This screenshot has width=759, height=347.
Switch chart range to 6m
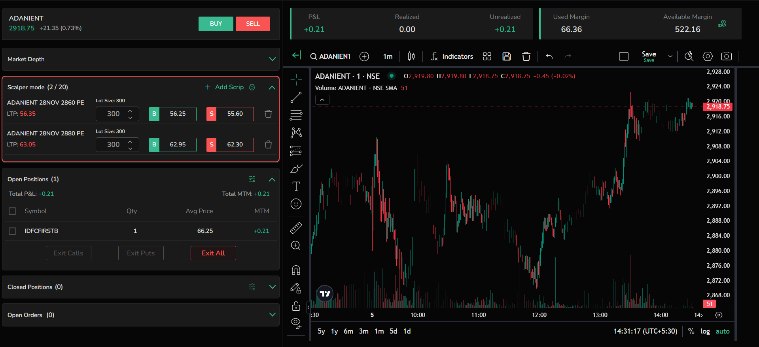(348, 331)
